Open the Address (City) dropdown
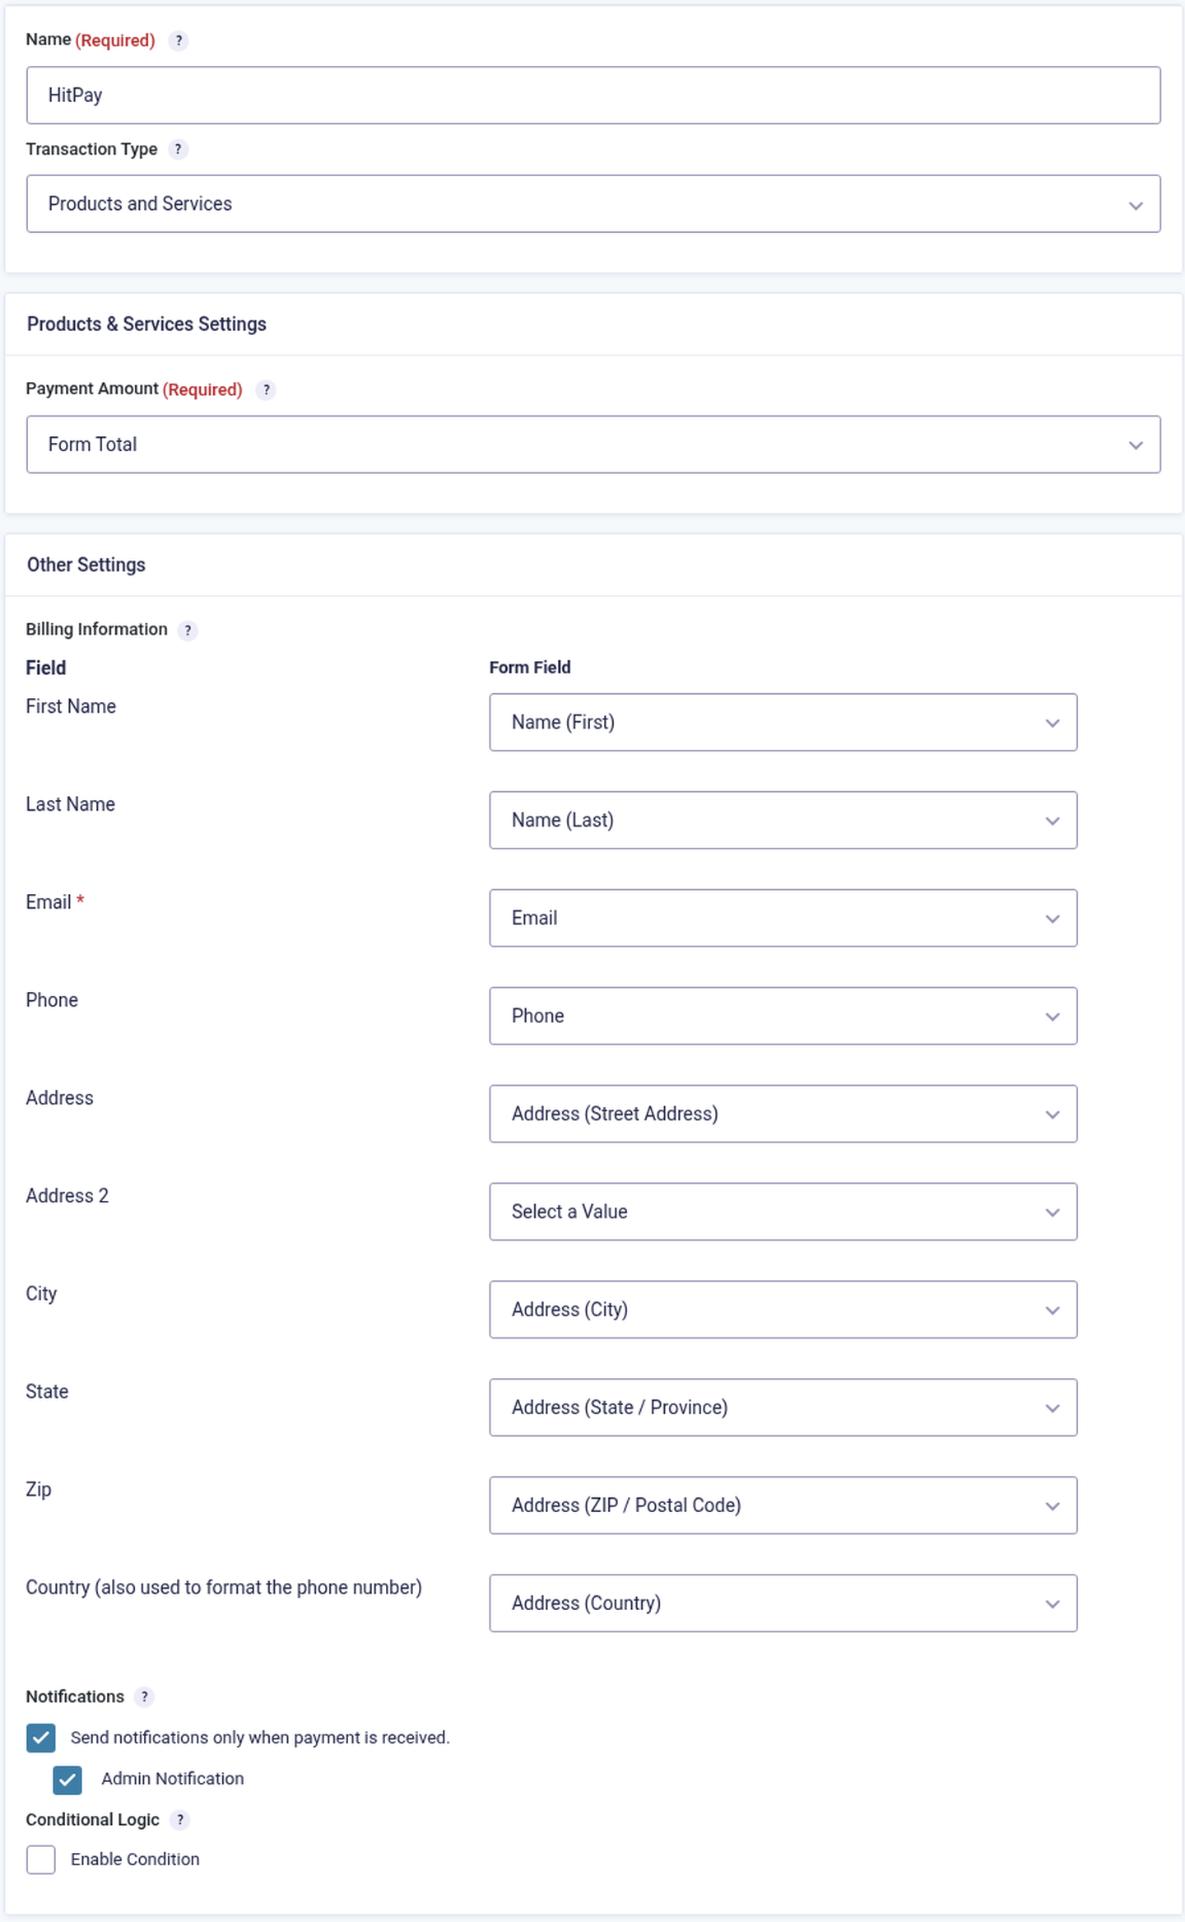1185x1922 pixels. tap(783, 1310)
